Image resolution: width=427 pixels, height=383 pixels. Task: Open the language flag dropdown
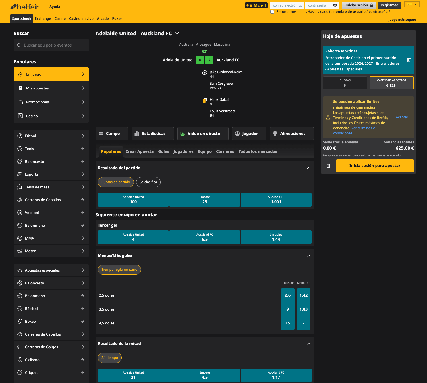click(x=412, y=4)
